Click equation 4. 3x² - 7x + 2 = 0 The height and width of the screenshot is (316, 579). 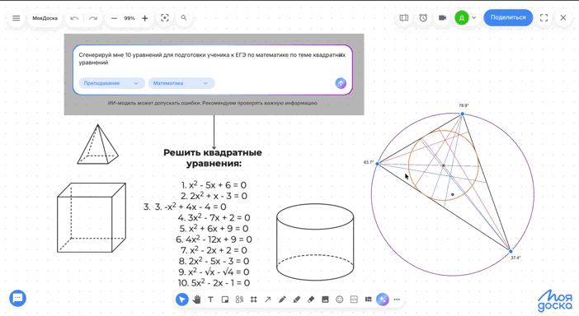214,218
